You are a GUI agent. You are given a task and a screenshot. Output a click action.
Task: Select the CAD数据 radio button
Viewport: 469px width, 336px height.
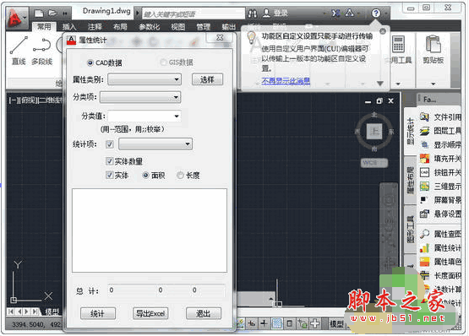pyautogui.click(x=90, y=62)
